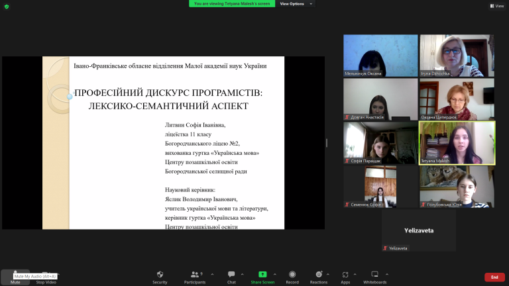
Task: Open the Security shield icon
Action: (160, 275)
